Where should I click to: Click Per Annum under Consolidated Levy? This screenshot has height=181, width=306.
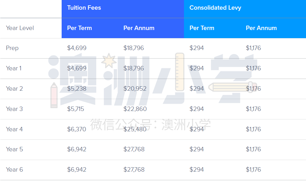[x=261, y=28]
